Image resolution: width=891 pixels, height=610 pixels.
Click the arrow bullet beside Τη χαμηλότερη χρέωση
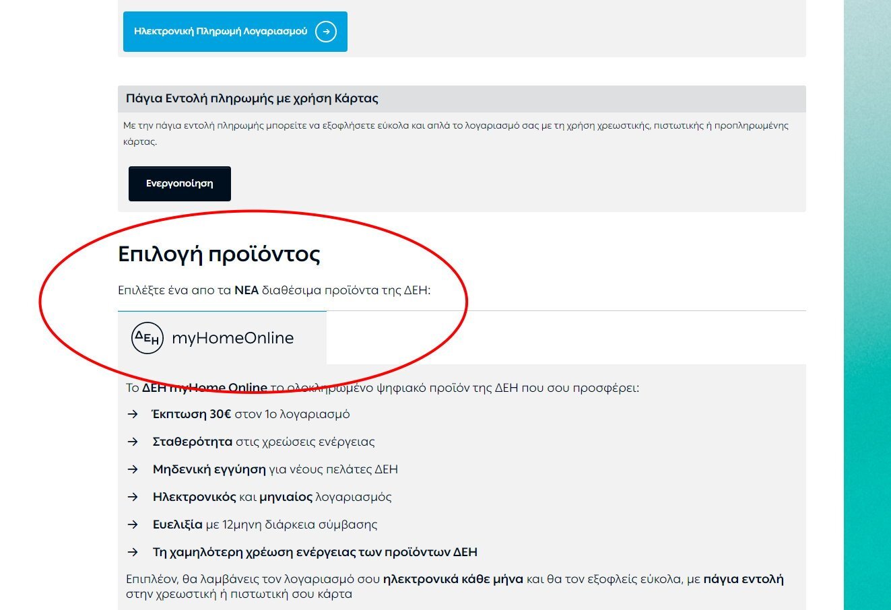pos(133,552)
